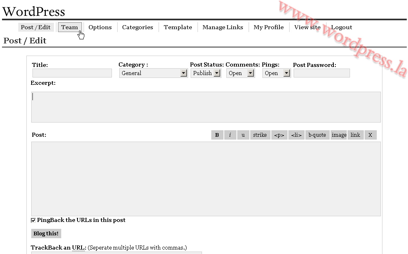Click Logout in the navigation
This screenshot has width=408, height=254.
[x=341, y=27]
